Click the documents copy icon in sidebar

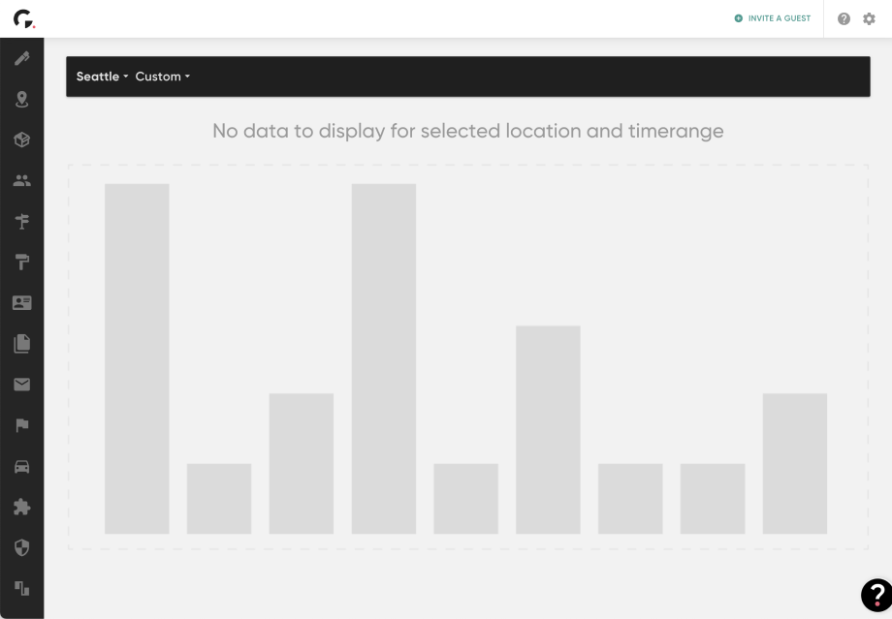21,343
